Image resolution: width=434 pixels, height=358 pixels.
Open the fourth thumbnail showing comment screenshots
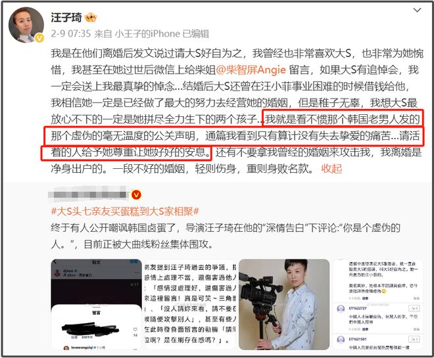pyautogui.click(x=377, y=305)
